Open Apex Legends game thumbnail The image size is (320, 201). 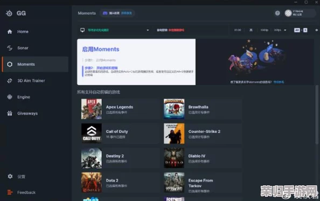[x=92, y=109]
